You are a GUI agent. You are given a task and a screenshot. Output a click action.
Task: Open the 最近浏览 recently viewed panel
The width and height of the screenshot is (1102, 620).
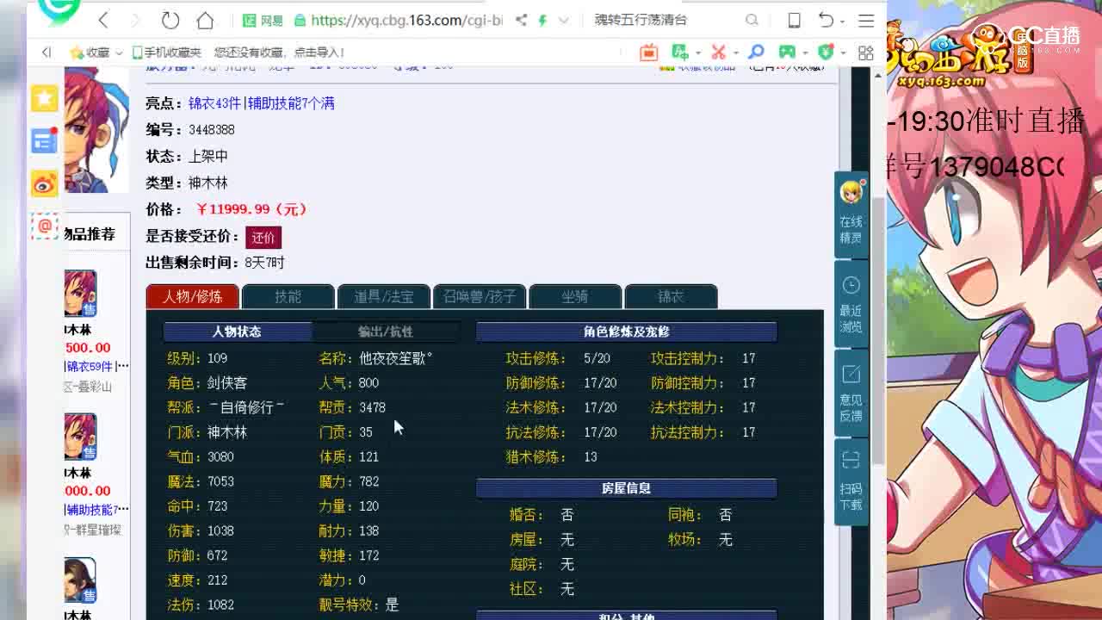(851, 305)
